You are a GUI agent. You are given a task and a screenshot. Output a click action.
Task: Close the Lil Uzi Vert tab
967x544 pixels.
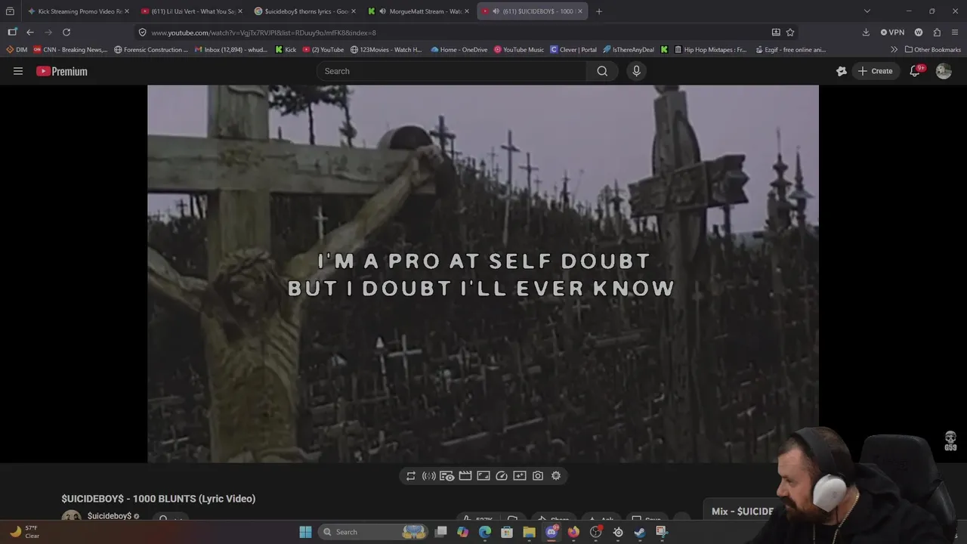pos(240,11)
